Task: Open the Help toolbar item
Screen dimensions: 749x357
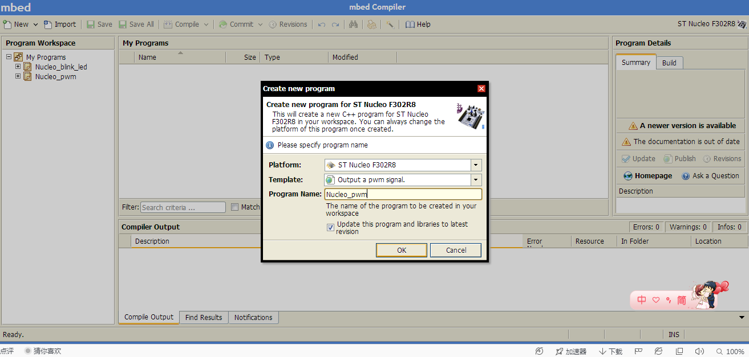Action: pos(418,24)
